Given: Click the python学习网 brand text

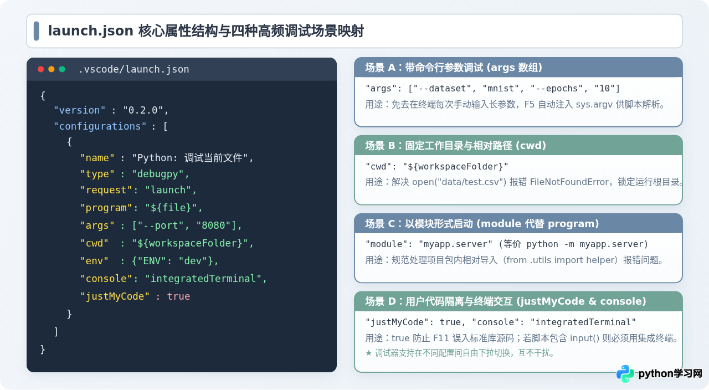Looking at the screenshot, I should pyautogui.click(x=670, y=374).
